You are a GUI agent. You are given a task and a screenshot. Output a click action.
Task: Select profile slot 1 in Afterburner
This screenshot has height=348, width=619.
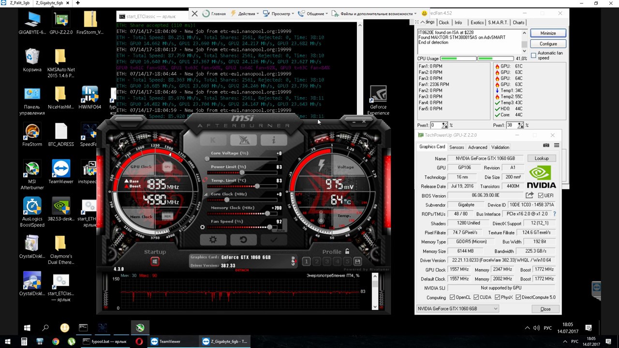click(306, 261)
